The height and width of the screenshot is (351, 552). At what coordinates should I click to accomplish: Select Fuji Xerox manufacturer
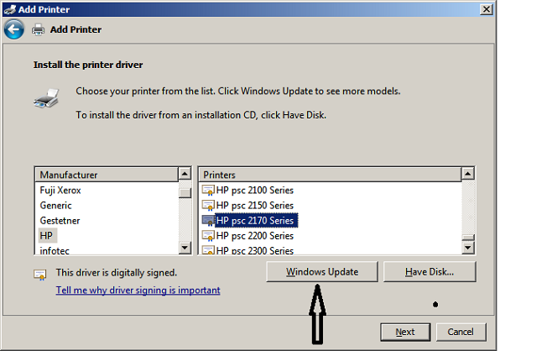coord(60,191)
